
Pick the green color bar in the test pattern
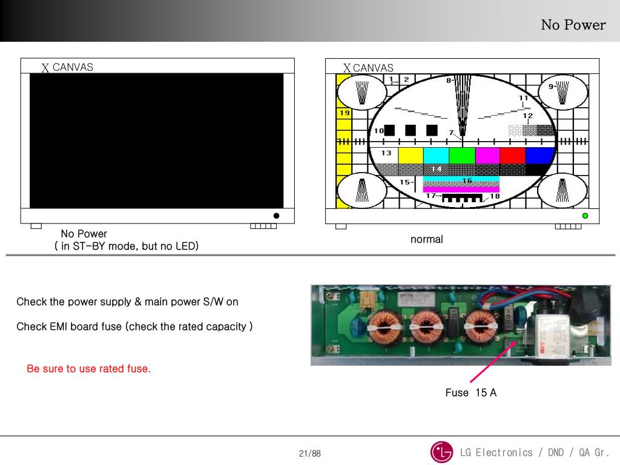[462, 156]
